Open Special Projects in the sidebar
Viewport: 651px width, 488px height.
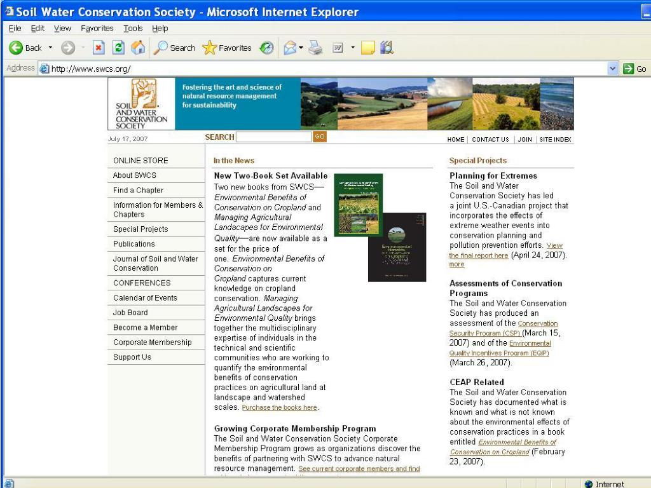tap(140, 229)
